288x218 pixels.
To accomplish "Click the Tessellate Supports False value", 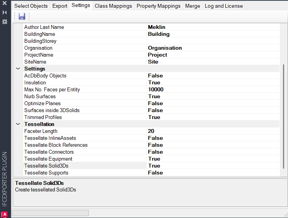I will [x=155, y=173].
